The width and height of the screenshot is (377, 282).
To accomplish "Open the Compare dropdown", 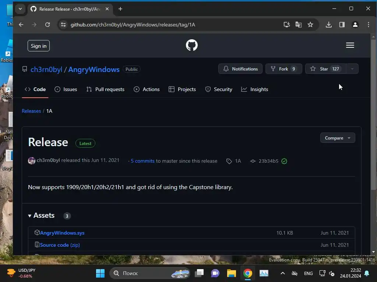I will 338,138.
